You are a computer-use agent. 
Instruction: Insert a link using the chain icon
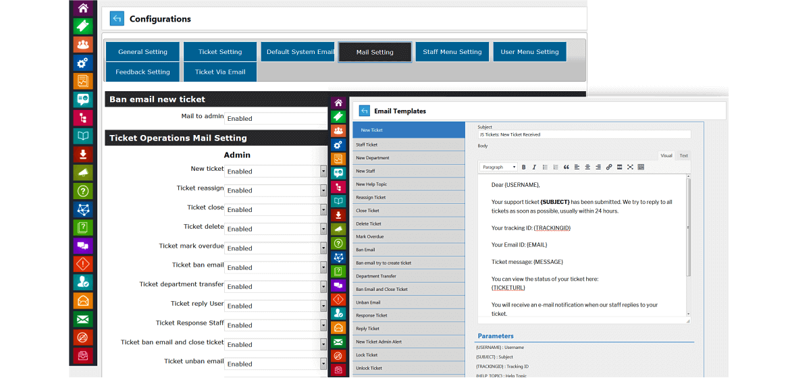(x=608, y=167)
